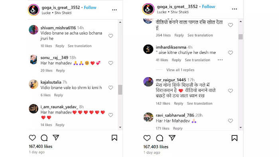Open more options on the left post header
The height and width of the screenshot is (157, 279).
pyautogui.click(x=114, y=10)
